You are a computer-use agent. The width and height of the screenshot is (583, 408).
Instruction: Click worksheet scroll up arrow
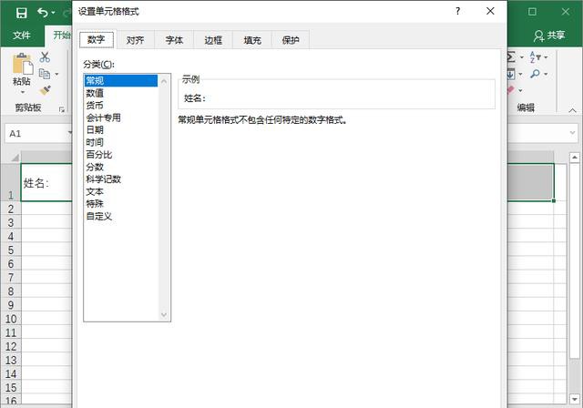[x=575, y=158]
